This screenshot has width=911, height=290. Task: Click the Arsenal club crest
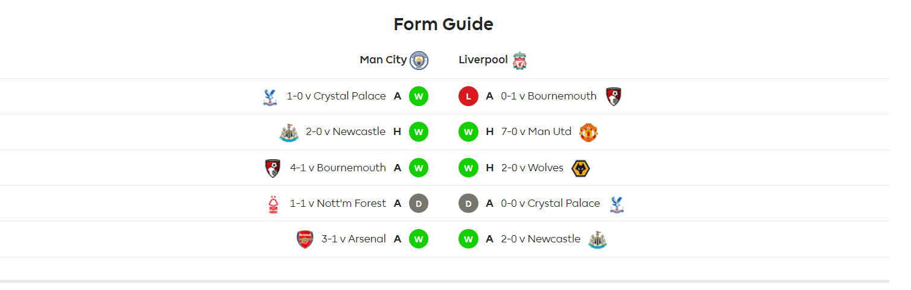pos(305,239)
